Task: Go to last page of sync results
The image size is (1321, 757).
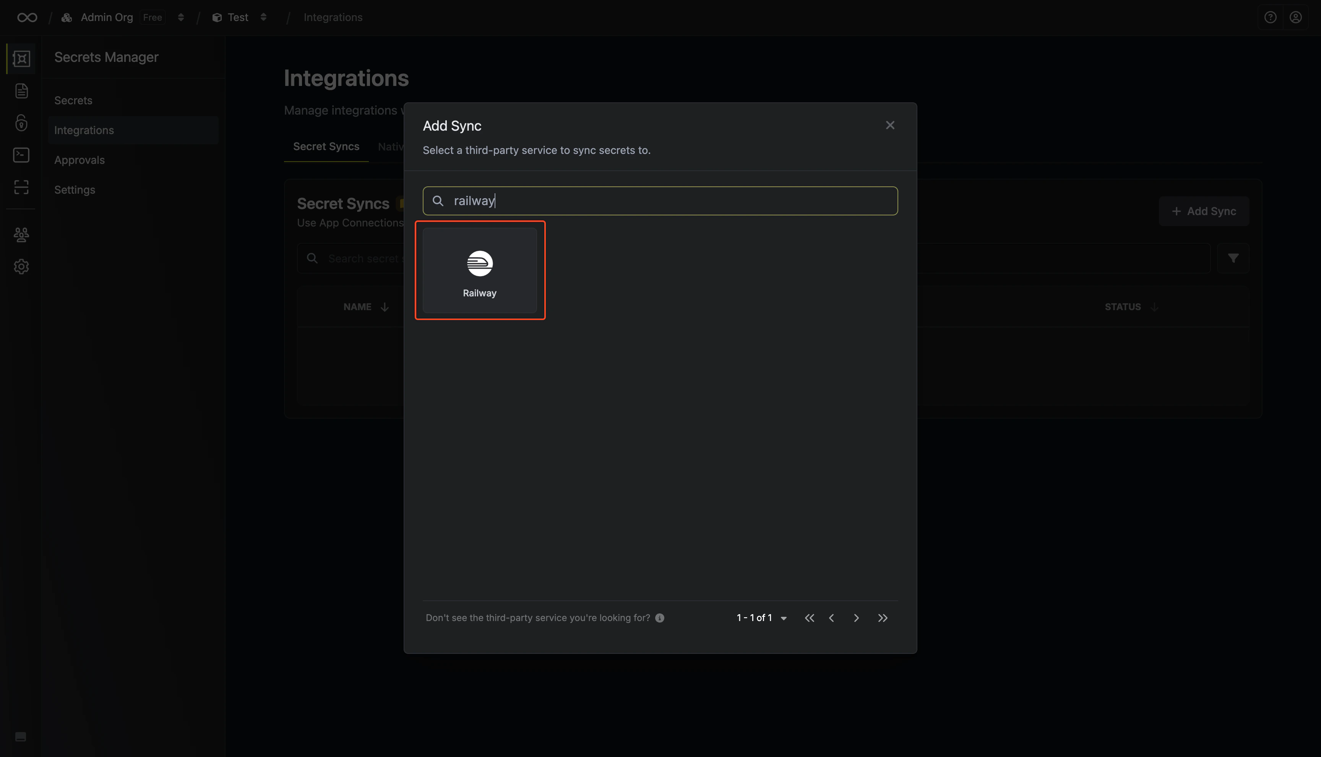Action: point(883,618)
